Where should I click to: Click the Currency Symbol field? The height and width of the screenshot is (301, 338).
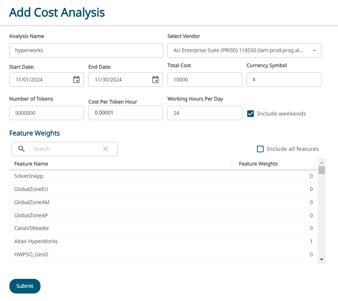(284, 80)
